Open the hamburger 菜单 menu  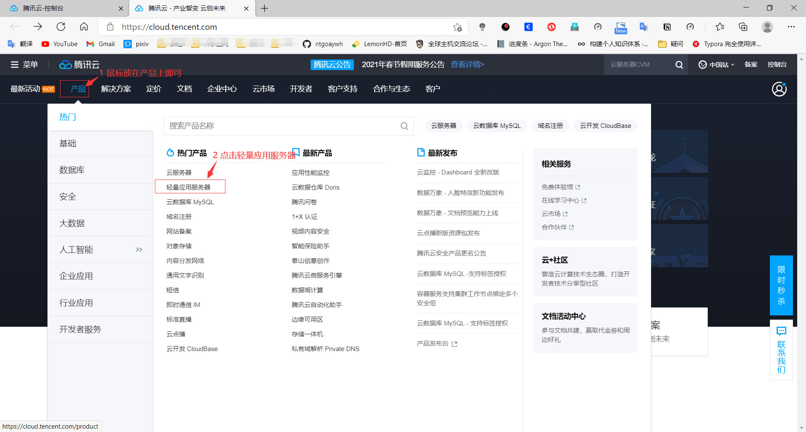tap(24, 65)
